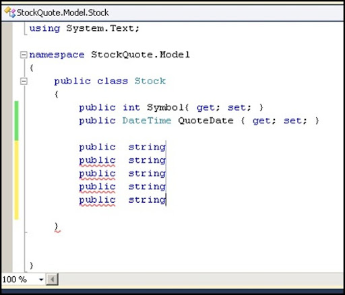Click the 'Stock' class name
Screen dimensions: 345x295
[150, 81]
